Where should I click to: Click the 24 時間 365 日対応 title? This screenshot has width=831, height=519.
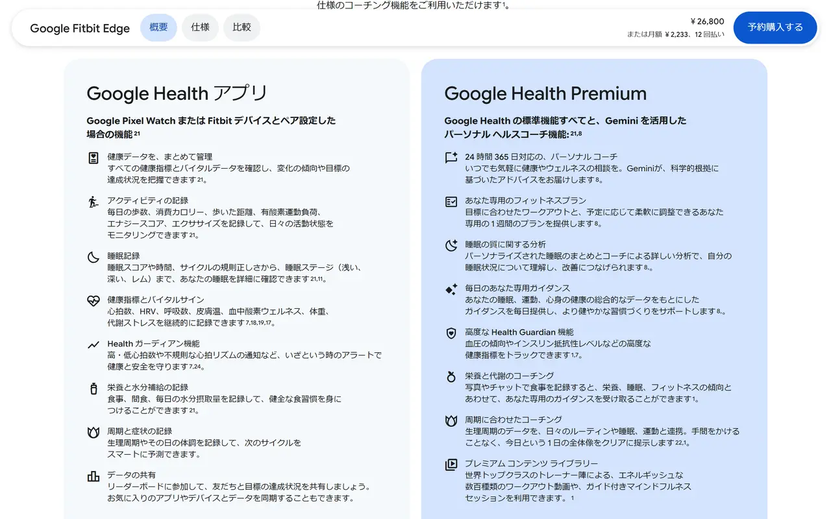pos(541,157)
